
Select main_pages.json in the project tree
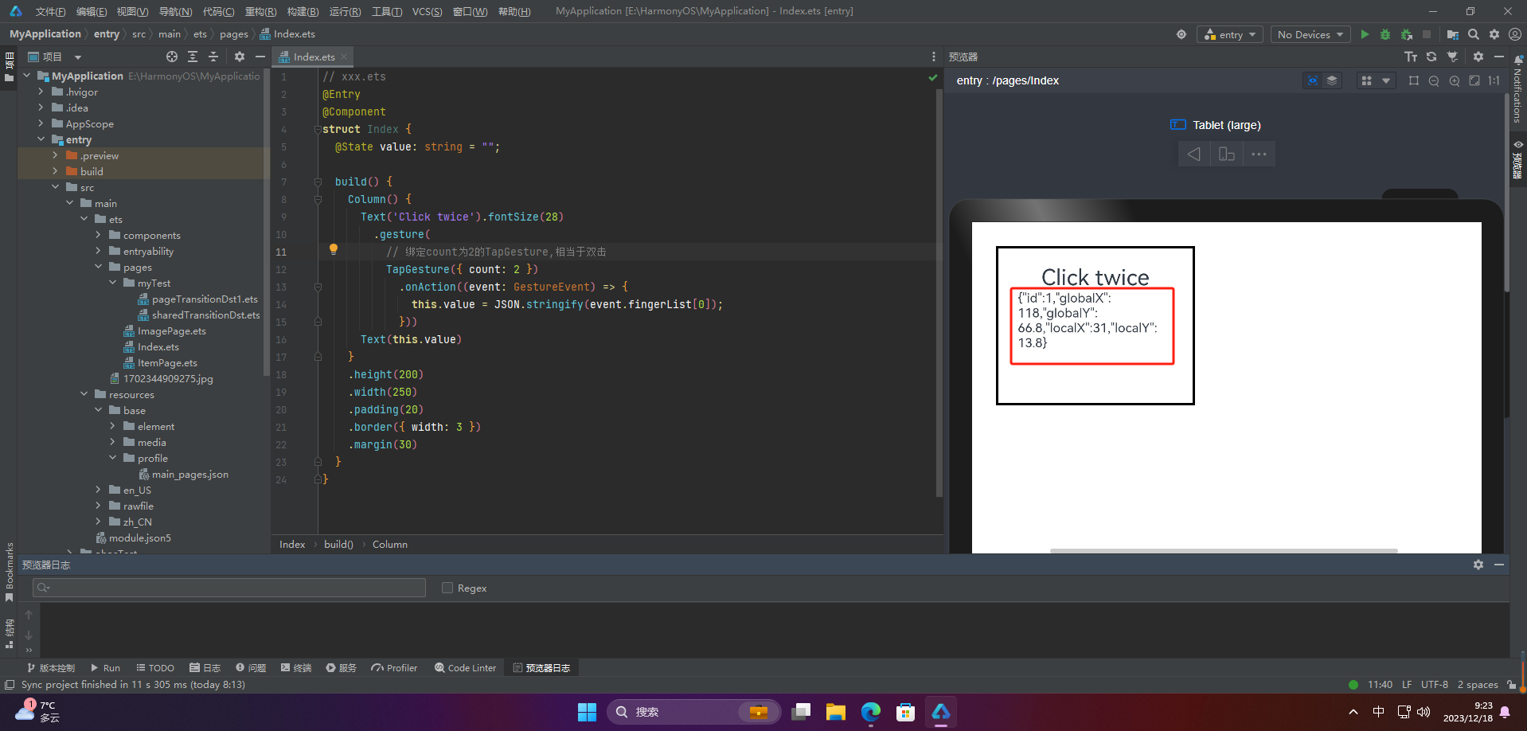tap(189, 474)
